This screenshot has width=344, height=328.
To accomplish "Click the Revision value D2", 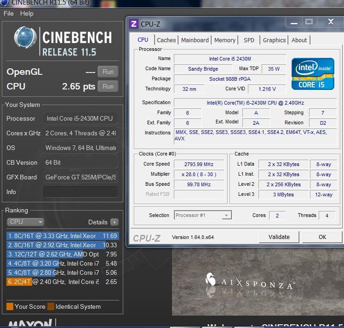I will point(323,123).
